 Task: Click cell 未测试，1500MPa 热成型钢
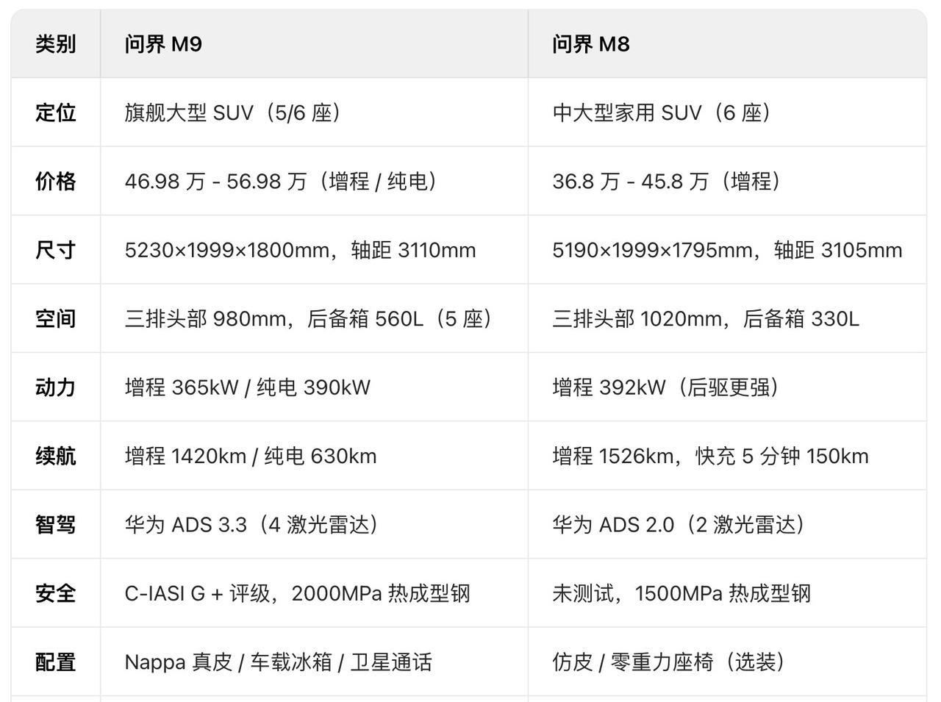[727, 593]
